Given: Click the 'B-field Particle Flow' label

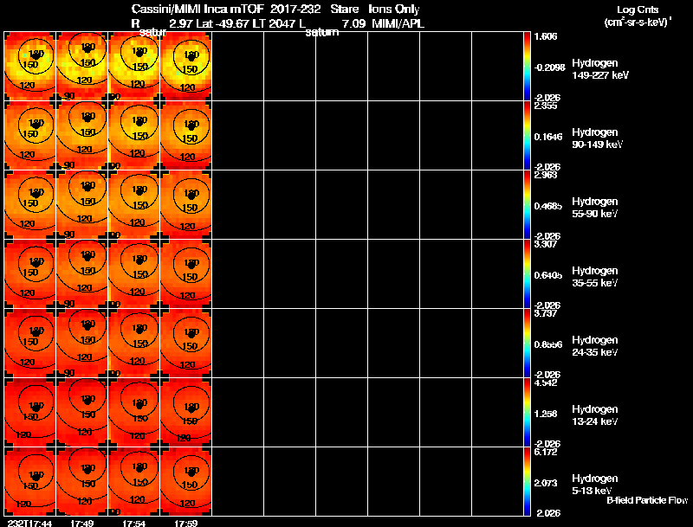Looking at the screenshot, I should coord(647,500).
